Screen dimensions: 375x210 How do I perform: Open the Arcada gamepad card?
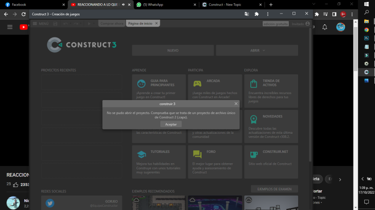pyautogui.click(x=215, y=91)
